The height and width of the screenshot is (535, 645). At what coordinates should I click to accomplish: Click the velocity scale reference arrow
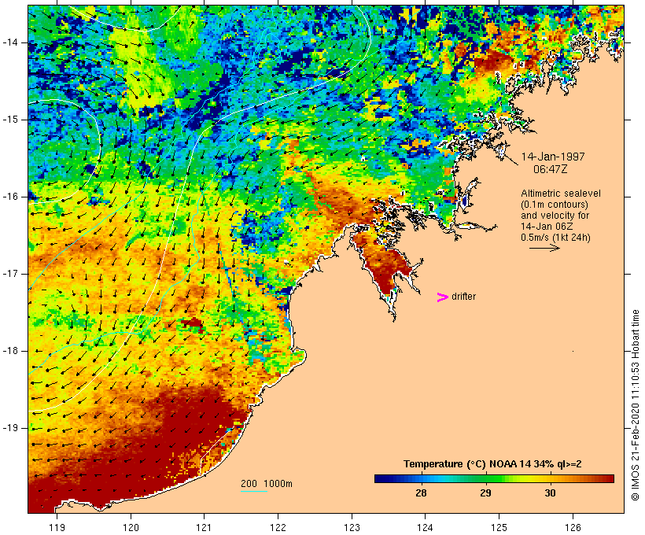tap(544, 248)
